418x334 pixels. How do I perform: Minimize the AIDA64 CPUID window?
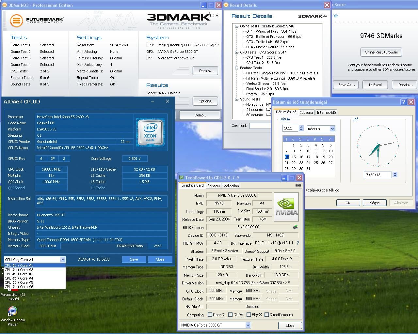153,101
